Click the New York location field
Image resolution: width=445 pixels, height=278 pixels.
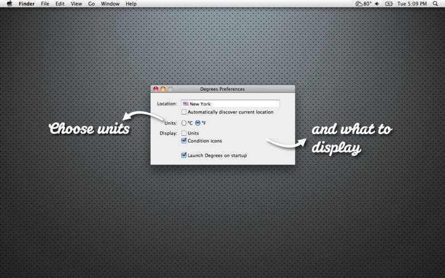point(230,104)
